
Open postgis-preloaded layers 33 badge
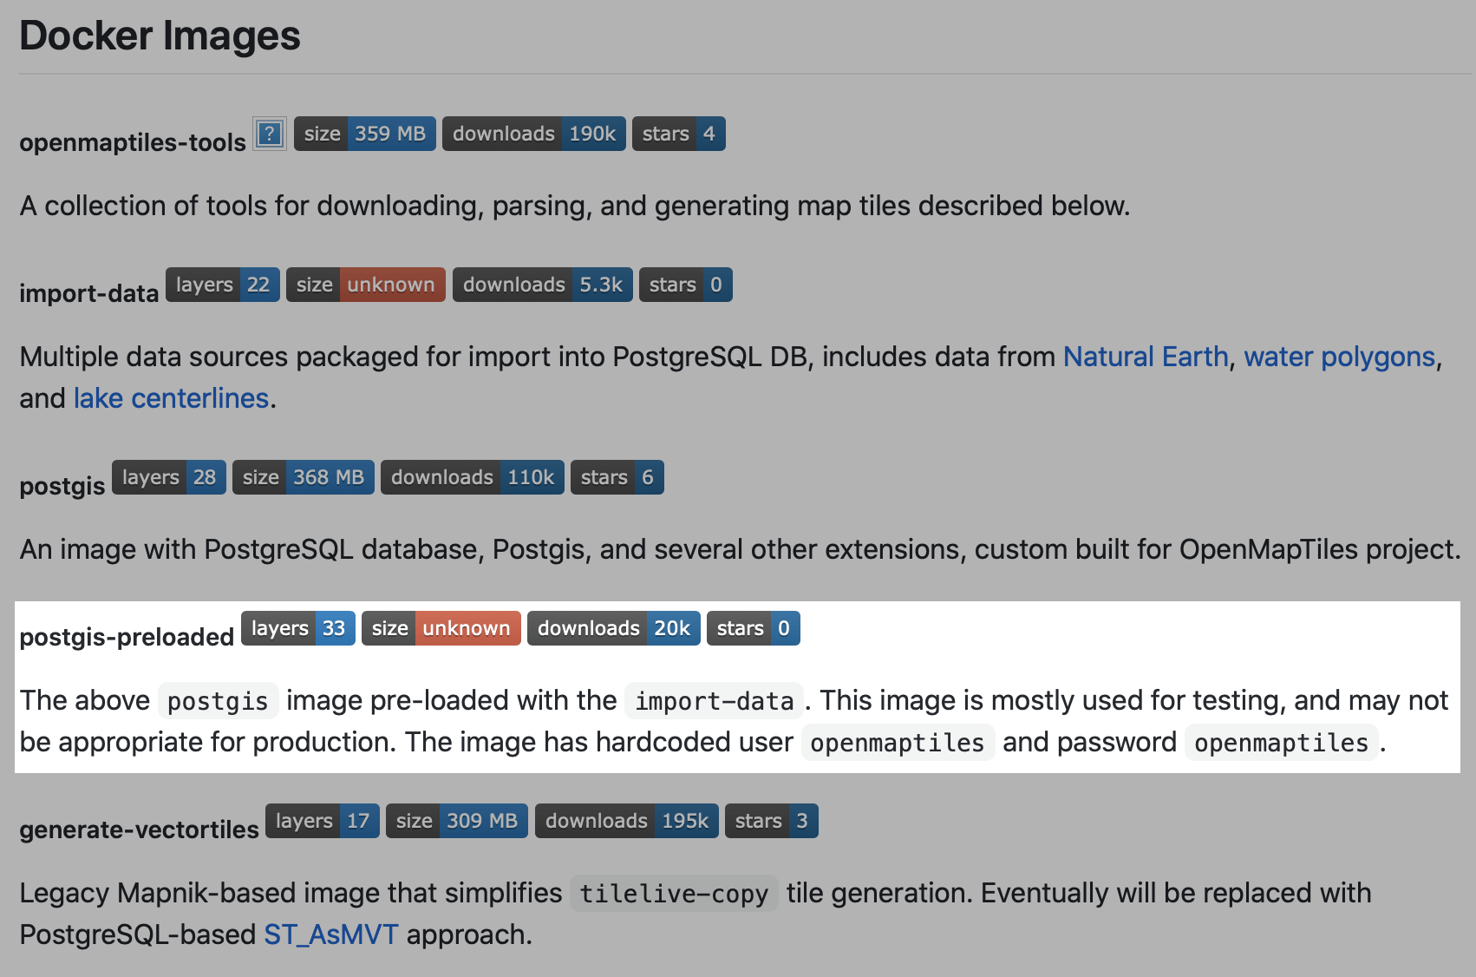pyautogui.click(x=298, y=628)
